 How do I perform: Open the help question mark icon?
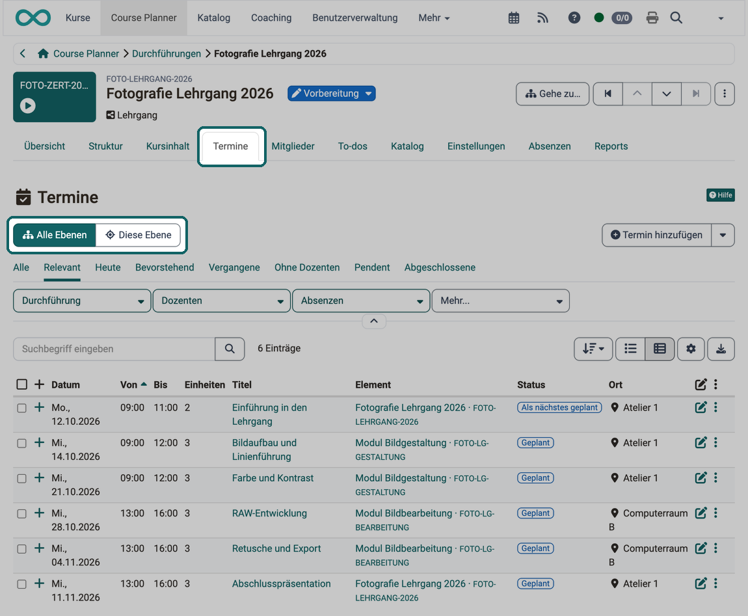point(574,18)
